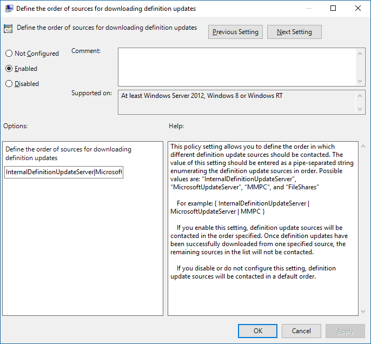This screenshot has width=371, height=344.
Task: Select the Not Configured radio option
Action: click(x=9, y=54)
